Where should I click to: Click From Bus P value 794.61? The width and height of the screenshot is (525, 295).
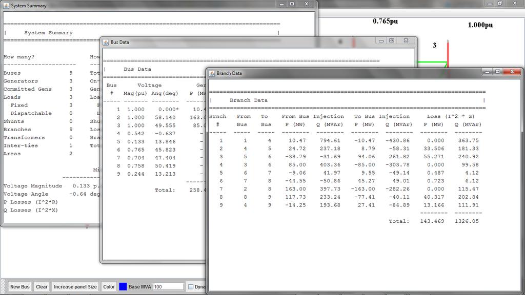pyautogui.click(x=330, y=140)
